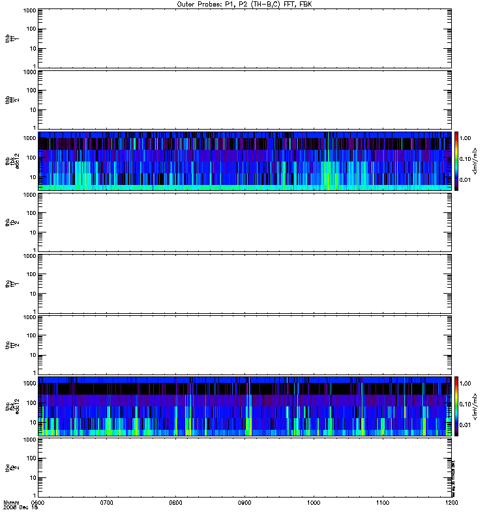The width and height of the screenshot is (489, 521).
Task: Click the "100" y-axis label of thc fbk panel
Action: click(31, 402)
